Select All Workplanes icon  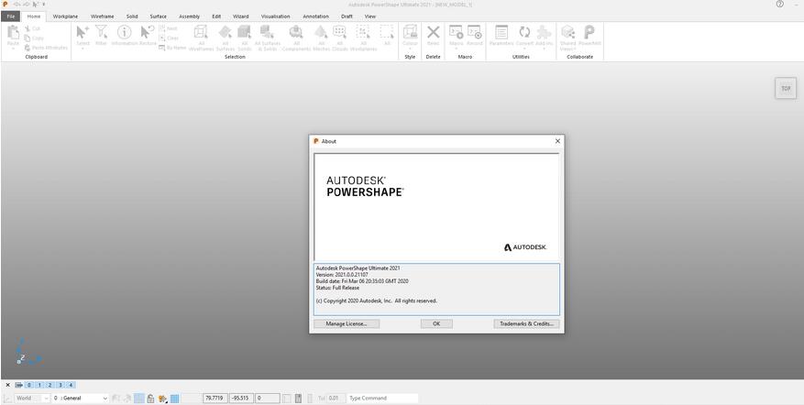363,32
